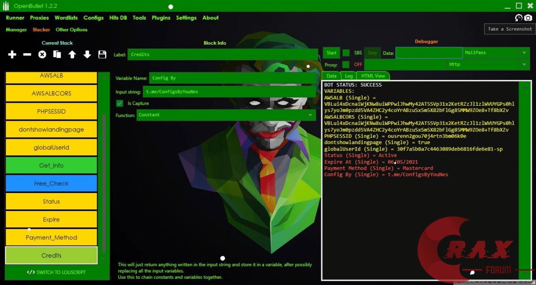Disable block with the circled X icon
The width and height of the screenshot is (536, 285).
pos(42,54)
